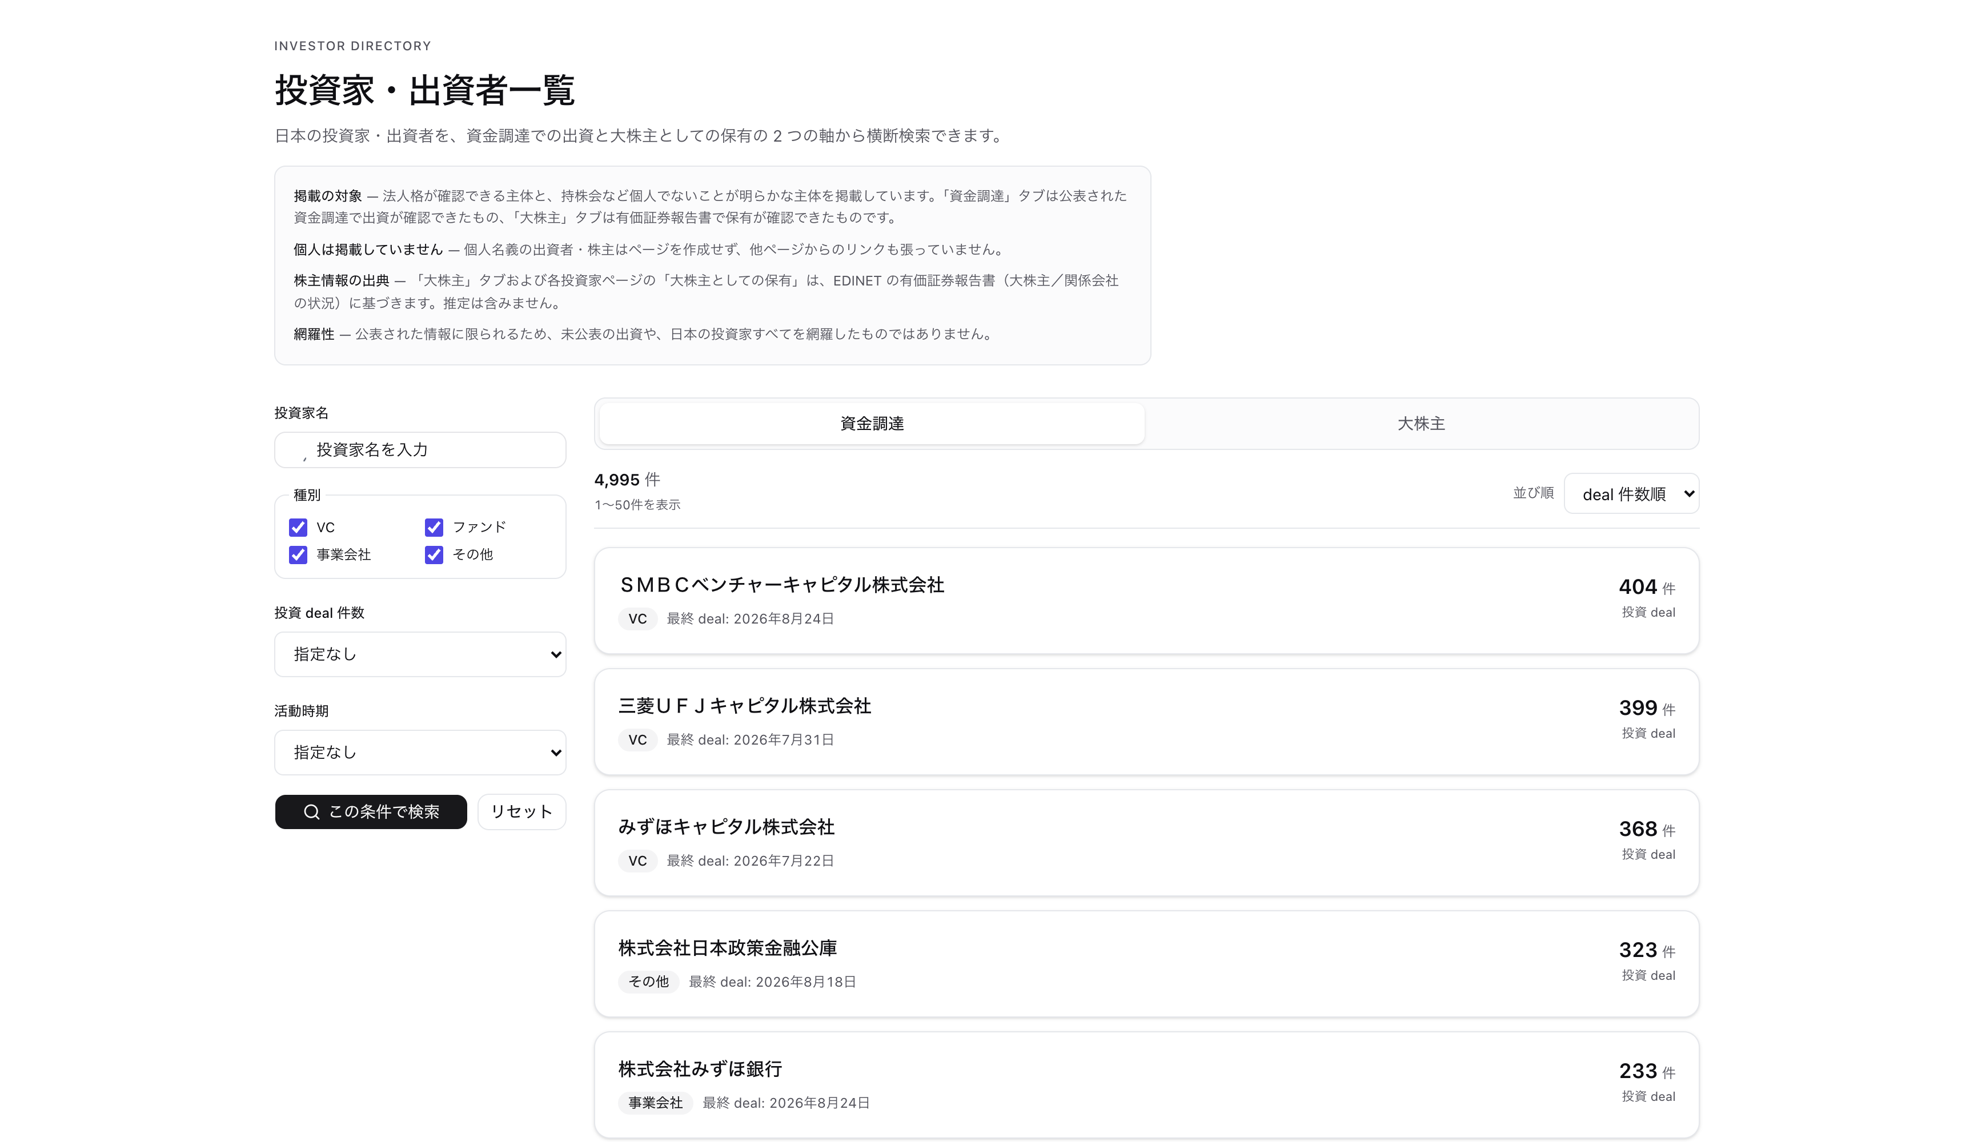Screen dimensions: 1974x1142
Task: Click the 1〜50件を表示 text
Action: [637, 504]
